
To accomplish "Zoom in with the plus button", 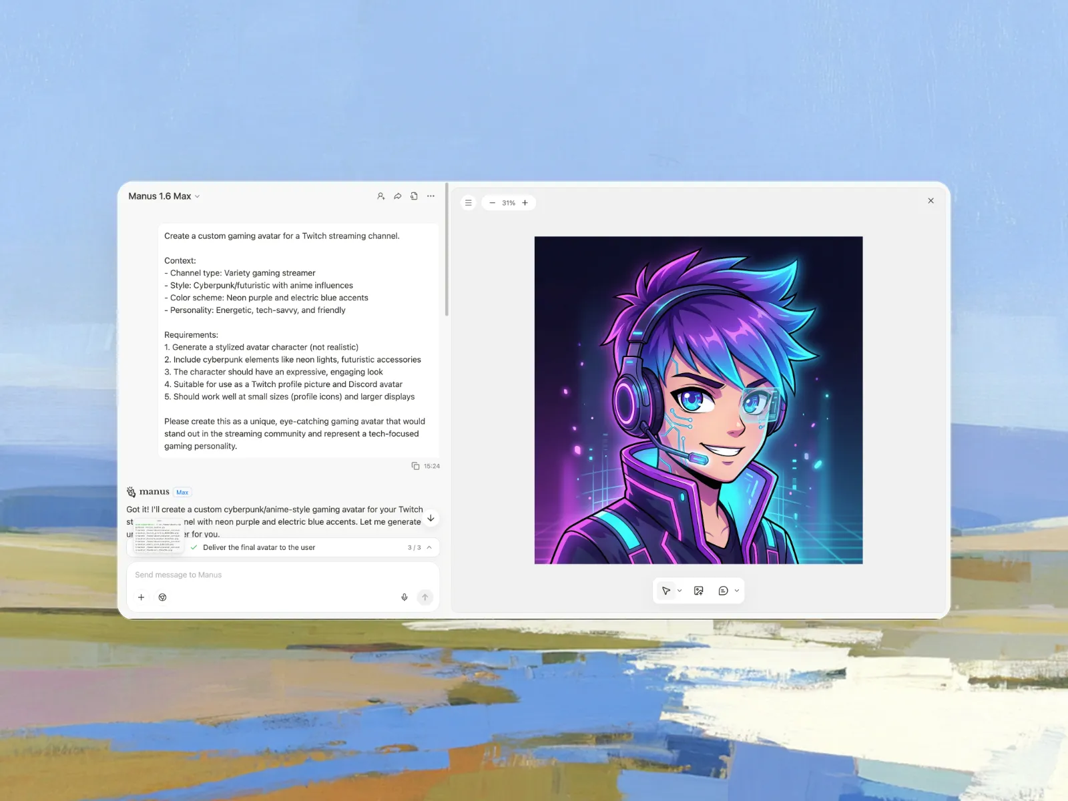I will 525,203.
